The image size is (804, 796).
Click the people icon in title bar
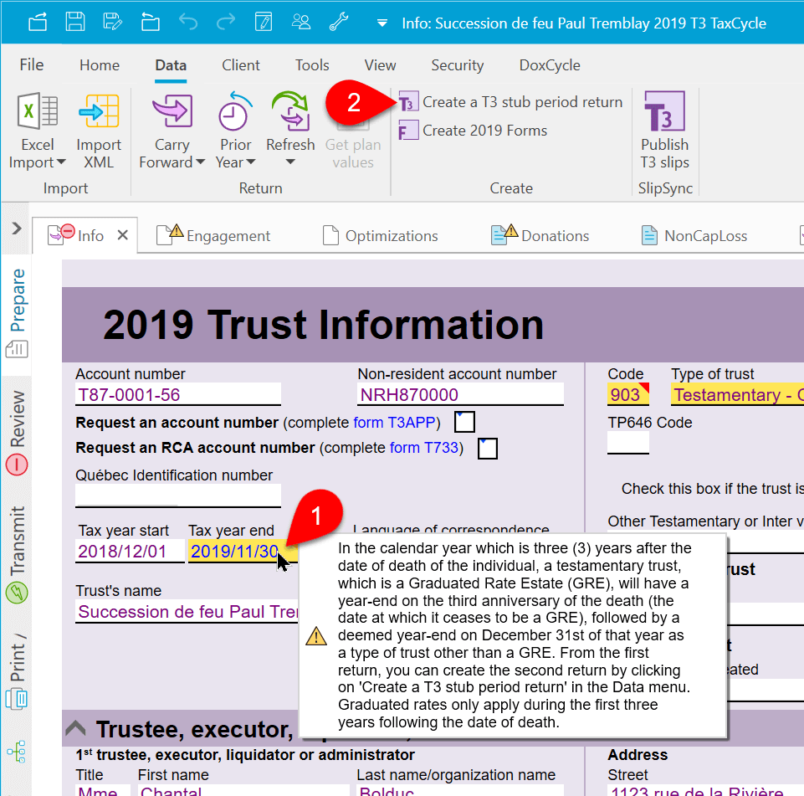[x=301, y=23]
